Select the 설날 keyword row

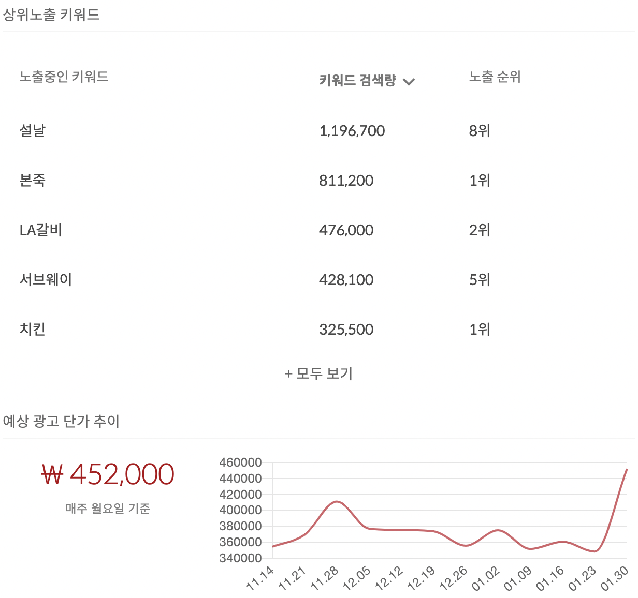coord(32,131)
